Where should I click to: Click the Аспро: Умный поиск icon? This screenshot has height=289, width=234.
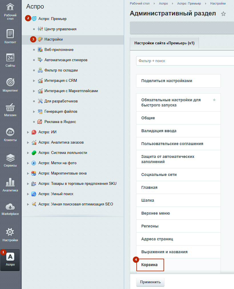[x=34, y=194]
